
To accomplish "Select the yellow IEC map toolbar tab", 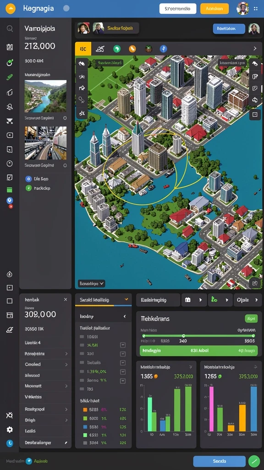I will 83,49.
